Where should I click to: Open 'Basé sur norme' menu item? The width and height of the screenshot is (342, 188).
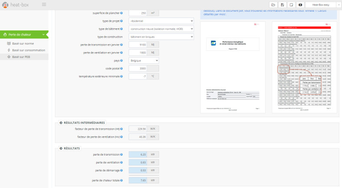pyautogui.click(x=23, y=44)
